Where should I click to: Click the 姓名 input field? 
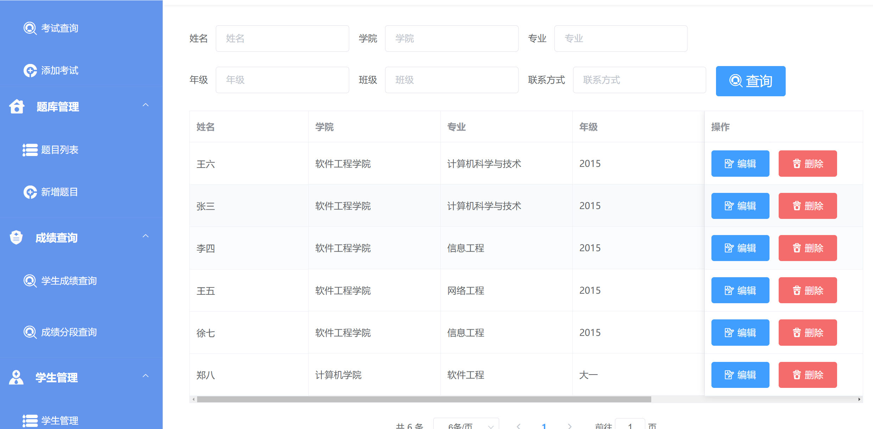tap(282, 38)
